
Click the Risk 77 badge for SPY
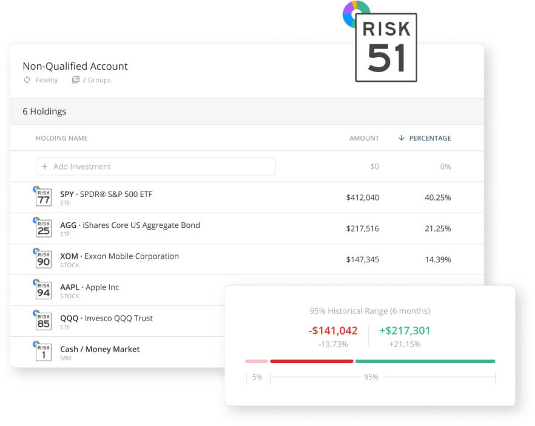pos(43,197)
